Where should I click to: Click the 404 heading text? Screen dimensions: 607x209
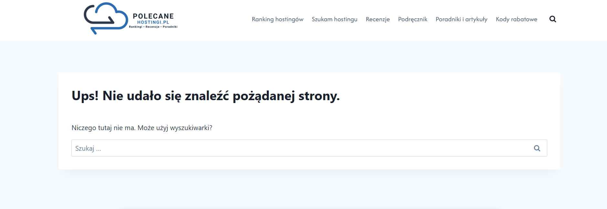(x=206, y=96)
